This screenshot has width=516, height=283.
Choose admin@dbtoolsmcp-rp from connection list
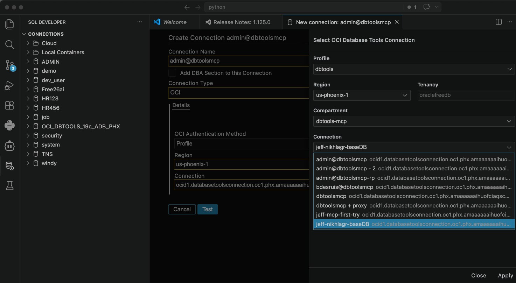point(414,178)
